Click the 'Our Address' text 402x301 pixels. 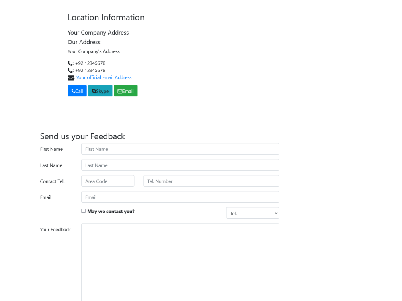(x=84, y=42)
